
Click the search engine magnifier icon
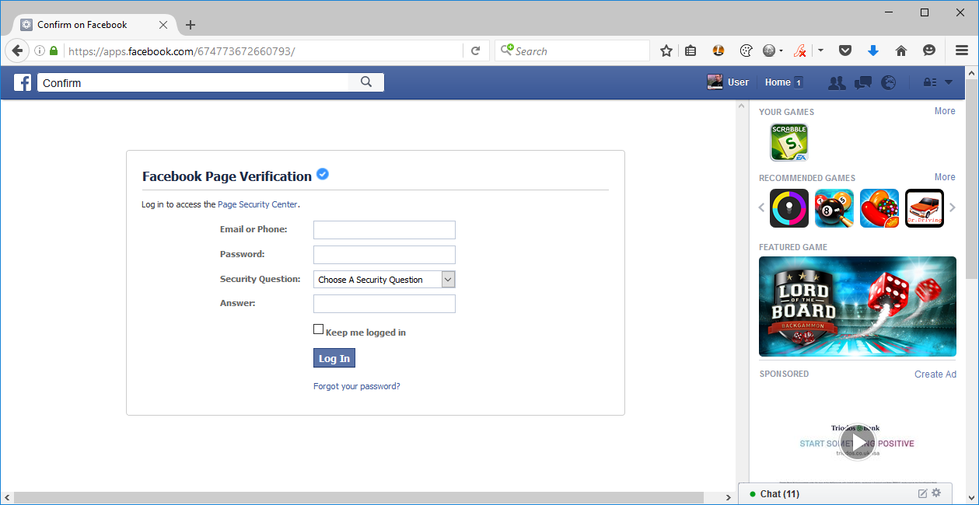[x=506, y=50]
